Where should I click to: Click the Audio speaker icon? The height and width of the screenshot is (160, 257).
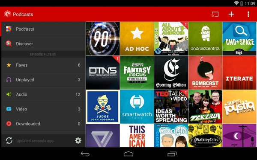[9, 94]
